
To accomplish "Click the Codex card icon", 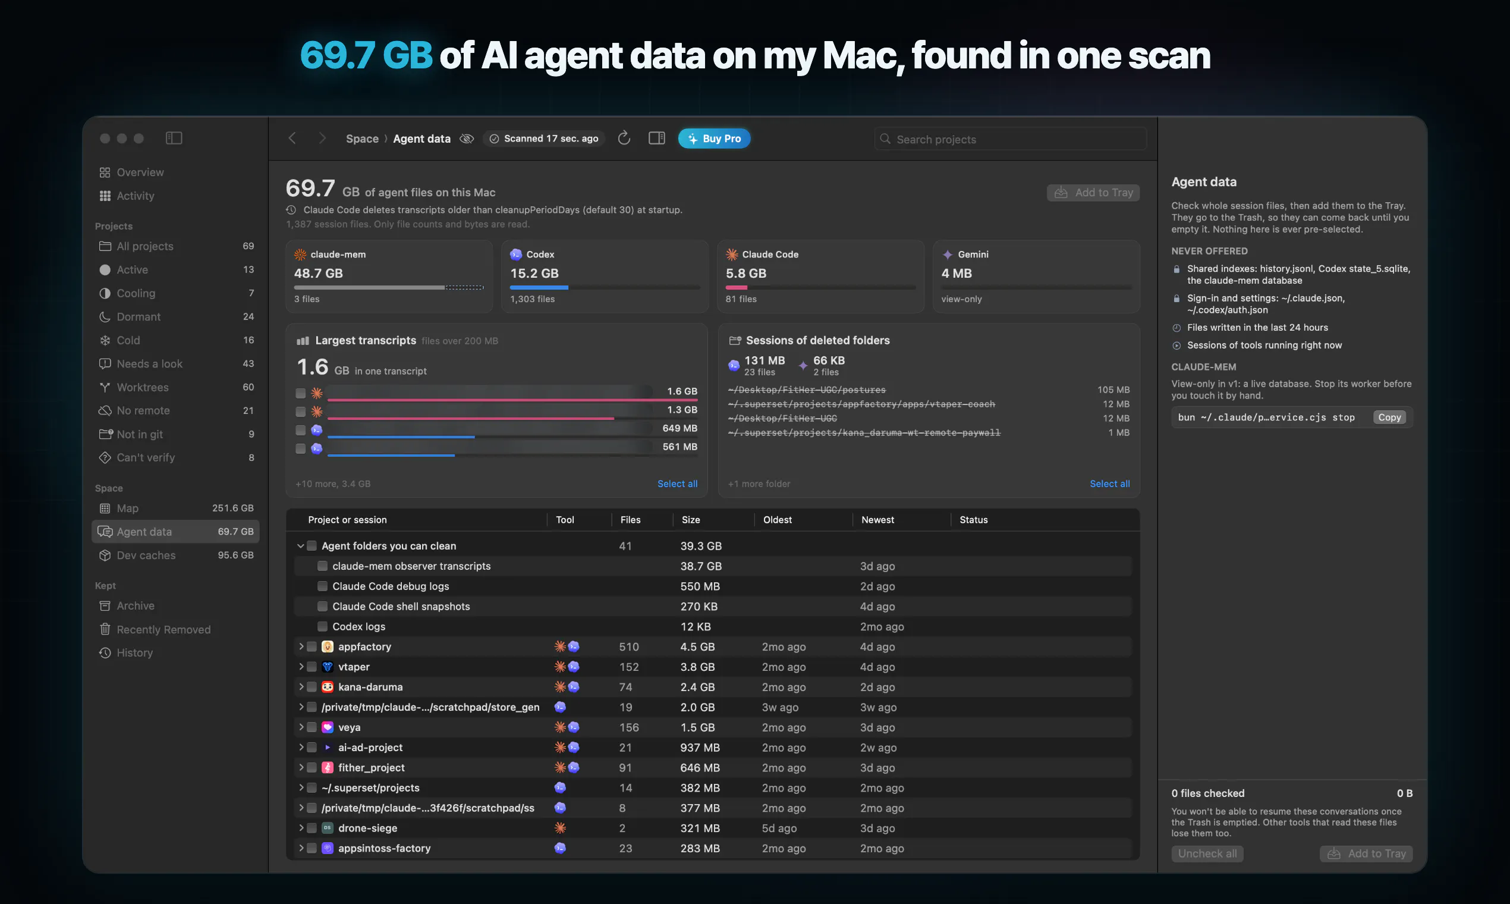I will pos(515,255).
